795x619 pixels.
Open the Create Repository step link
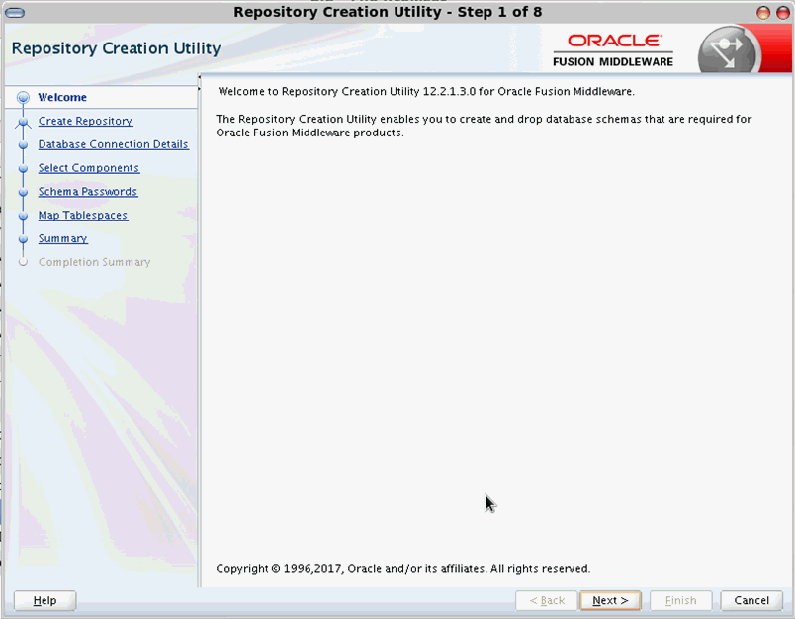click(85, 121)
